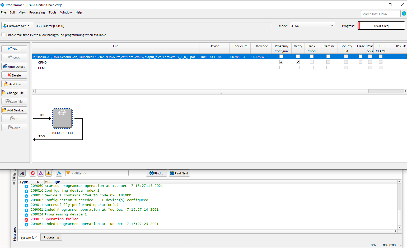
Task: Toggle Examine checkbox for the .pof row
Action: pos(328,56)
